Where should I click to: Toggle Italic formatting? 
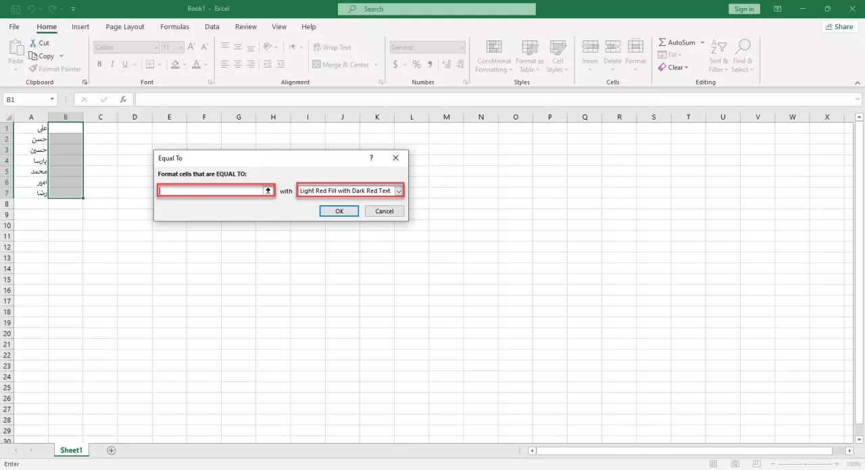pos(112,65)
